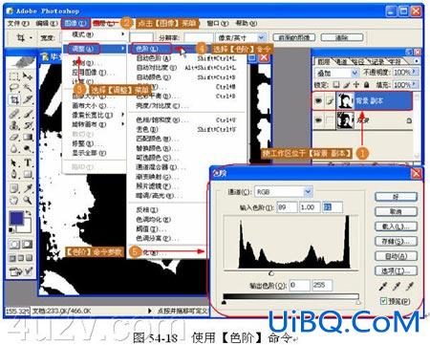Expand the 像素长宽比 submenu
This screenshot has width=430, height=345.
[x=93, y=115]
